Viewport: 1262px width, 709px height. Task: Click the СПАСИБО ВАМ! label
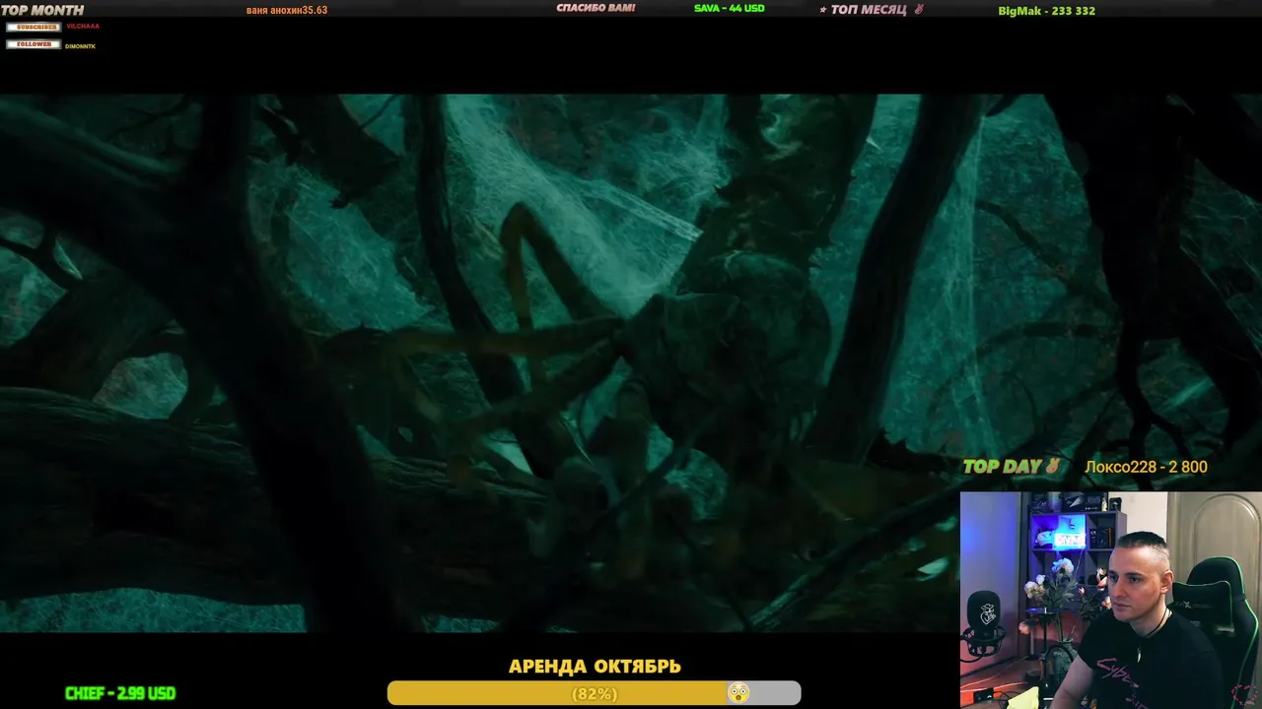point(596,8)
